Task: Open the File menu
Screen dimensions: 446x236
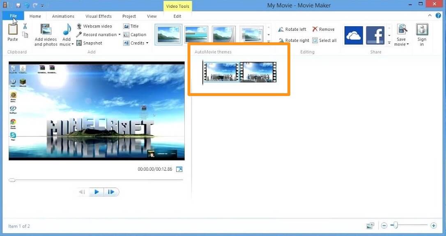Action: (x=13, y=16)
